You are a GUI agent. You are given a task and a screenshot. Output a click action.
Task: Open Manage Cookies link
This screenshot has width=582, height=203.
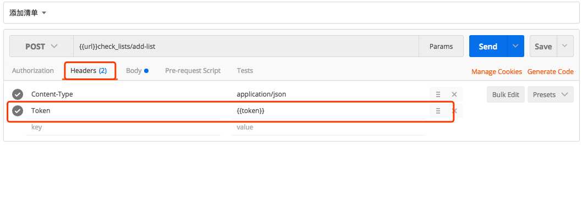(497, 71)
